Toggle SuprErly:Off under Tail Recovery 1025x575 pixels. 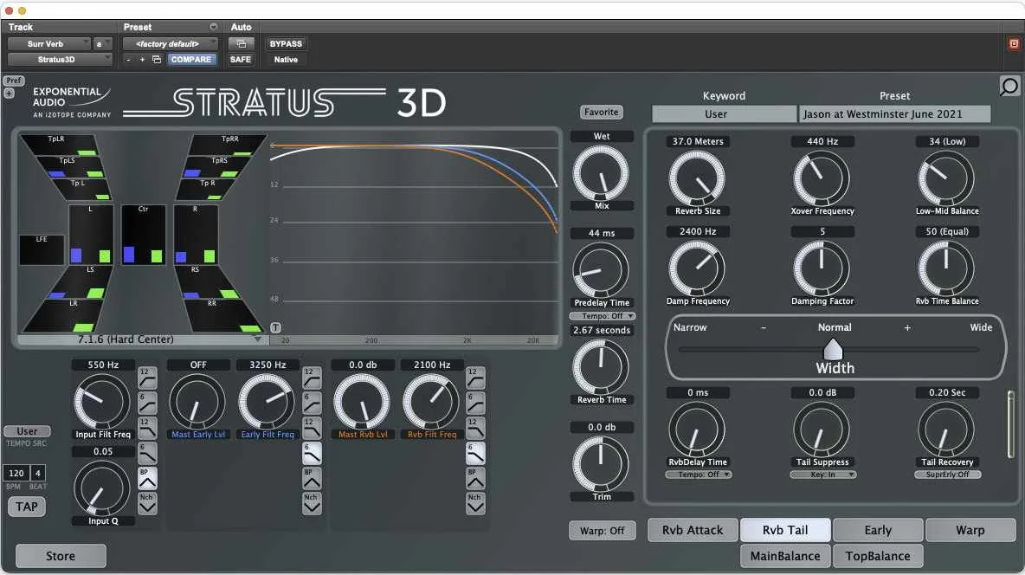[x=947, y=475]
